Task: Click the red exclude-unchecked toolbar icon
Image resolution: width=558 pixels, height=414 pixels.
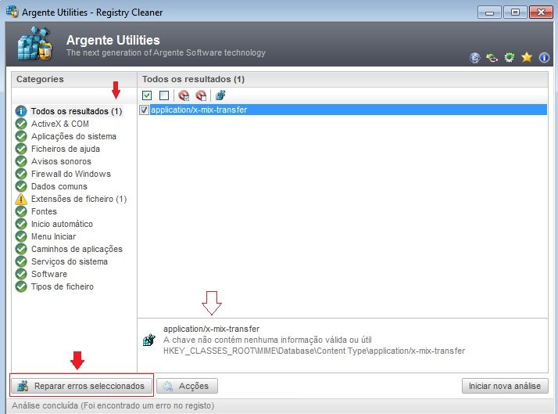Action: coord(201,95)
